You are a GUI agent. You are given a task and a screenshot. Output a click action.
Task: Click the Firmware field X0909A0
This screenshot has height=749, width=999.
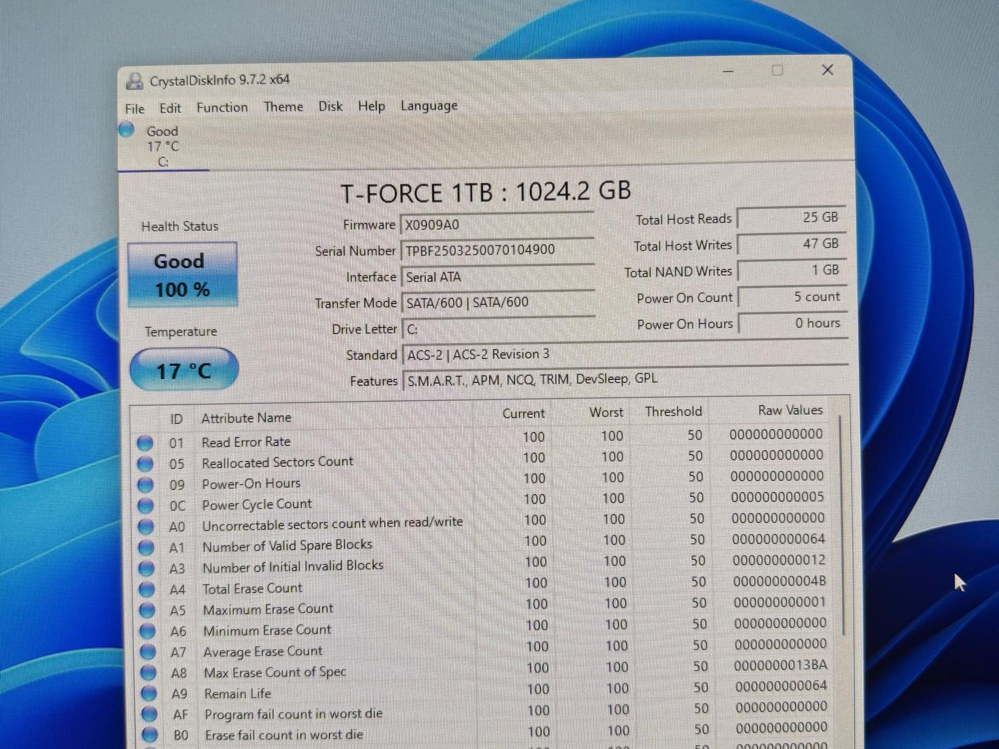pyautogui.click(x=497, y=224)
